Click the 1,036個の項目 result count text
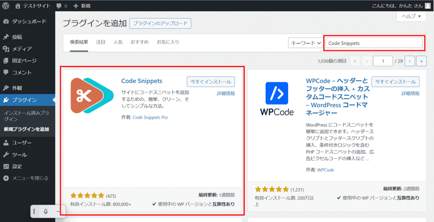Screen dimensions: 434x222 click(332, 61)
